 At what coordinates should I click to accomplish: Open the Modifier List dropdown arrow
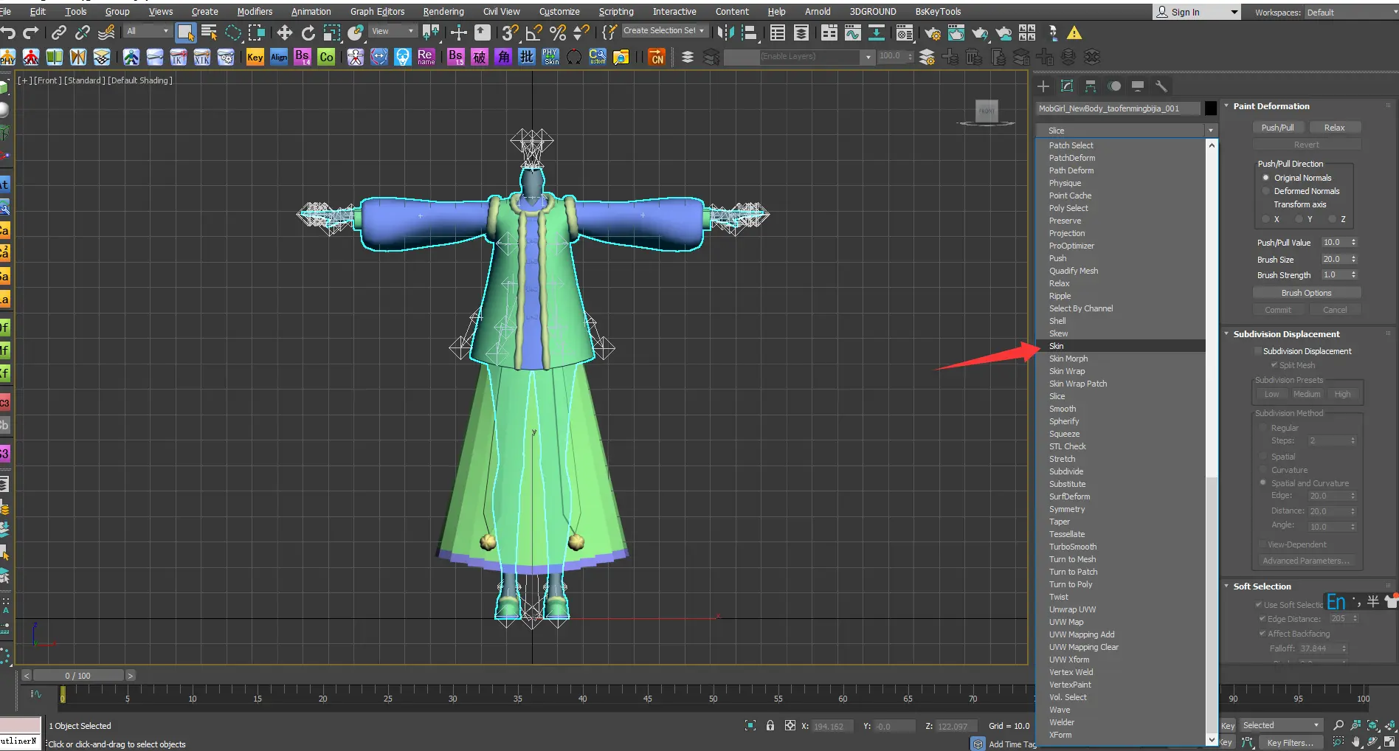[1210, 131]
